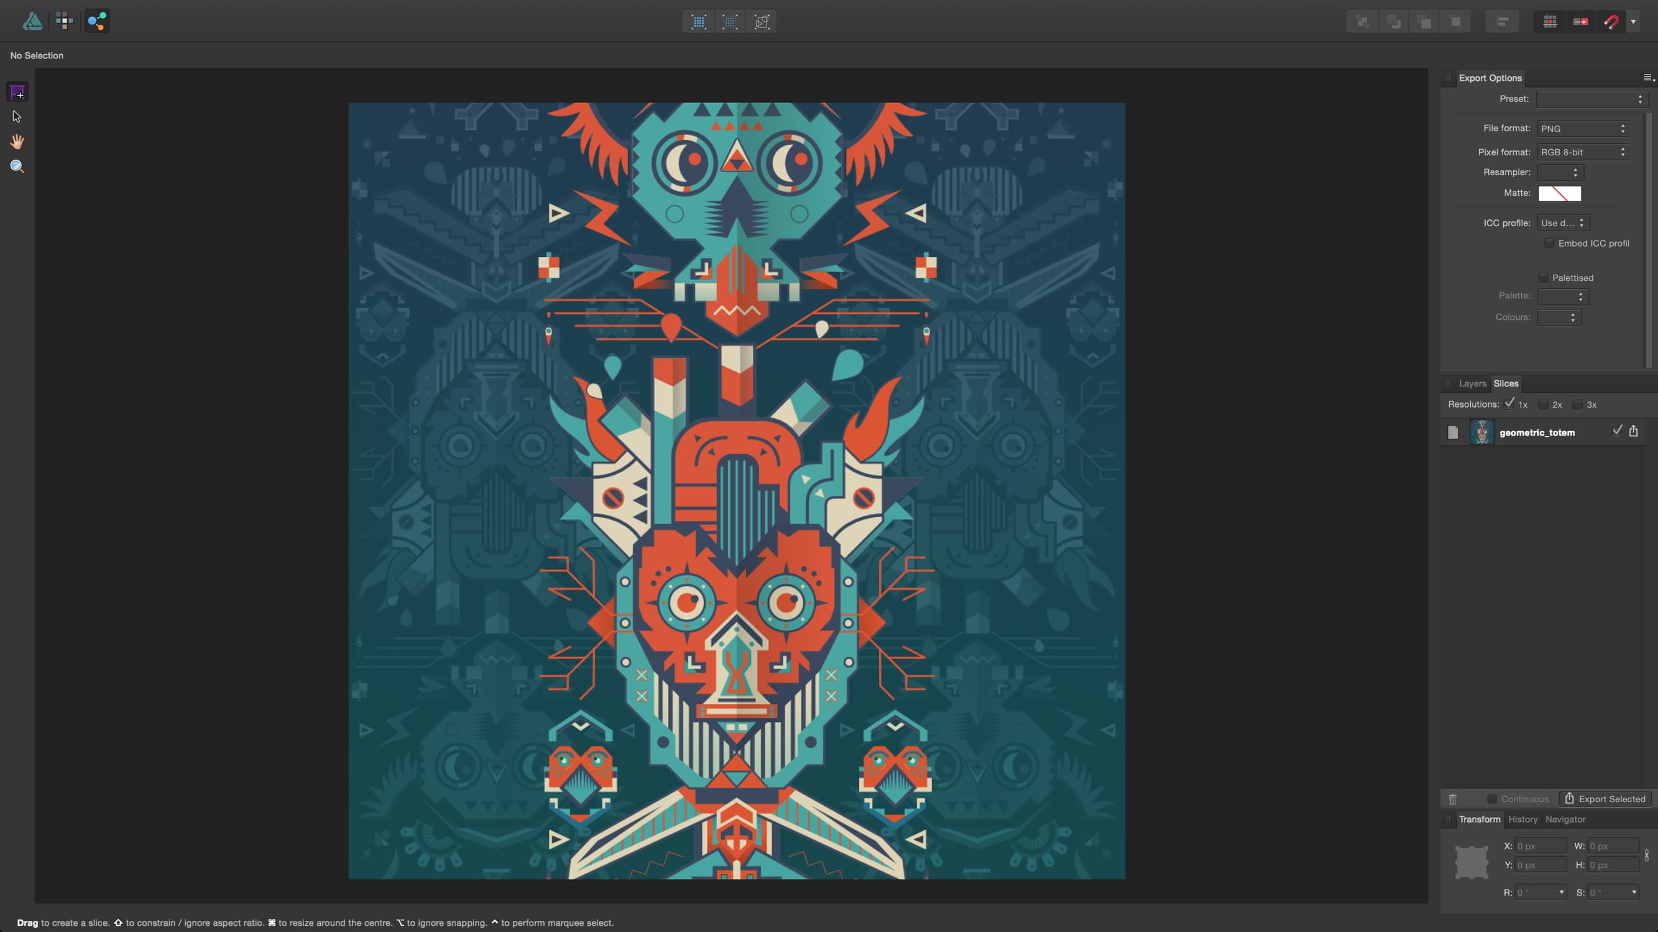Click the snapping magnet icon
Image resolution: width=1658 pixels, height=932 pixels.
(1611, 22)
